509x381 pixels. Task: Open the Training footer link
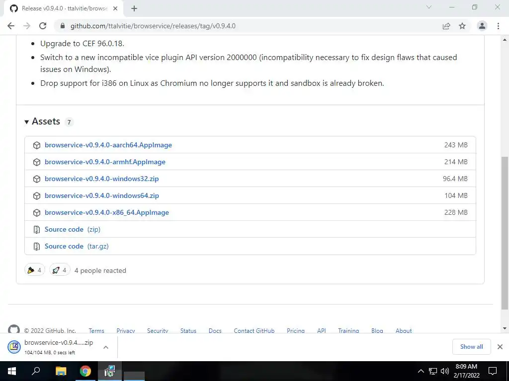click(x=348, y=330)
